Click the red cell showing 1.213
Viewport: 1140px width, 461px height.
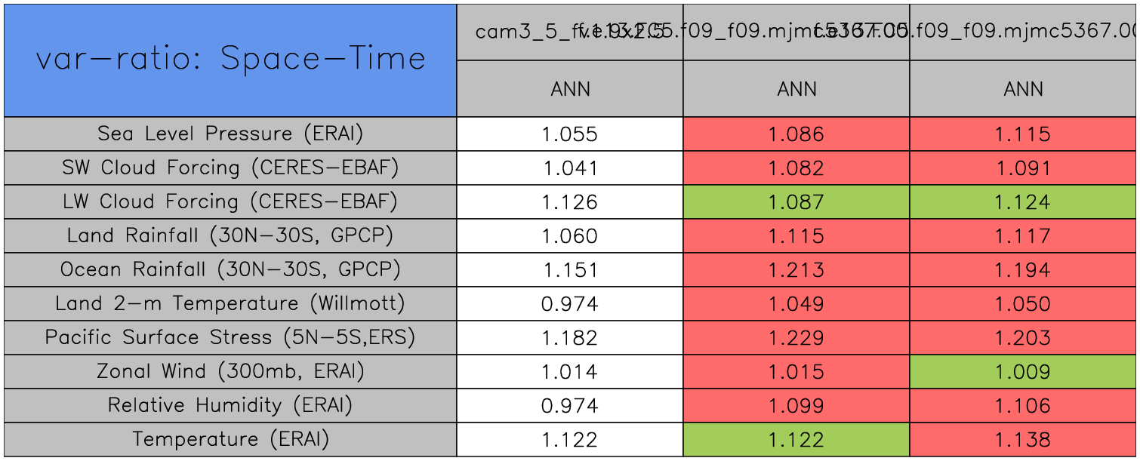(x=796, y=270)
